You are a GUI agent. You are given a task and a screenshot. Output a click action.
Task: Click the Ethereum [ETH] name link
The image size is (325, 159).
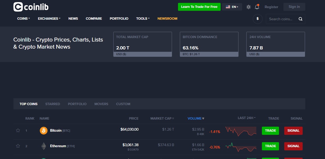point(62,146)
